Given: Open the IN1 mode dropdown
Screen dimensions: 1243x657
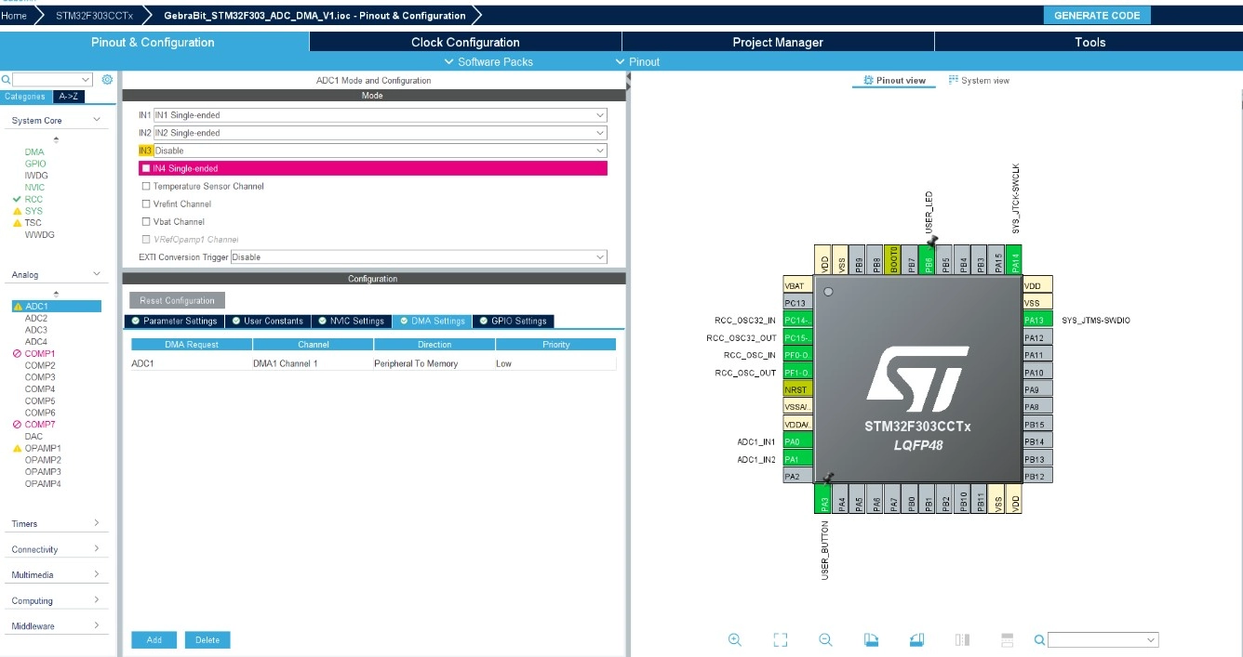Looking at the screenshot, I should [380, 115].
